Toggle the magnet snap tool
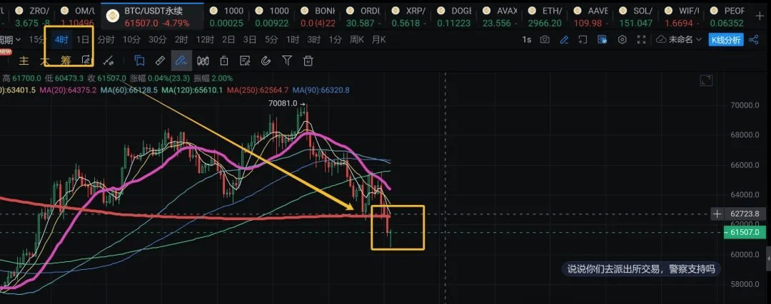Viewport: 771px width, 304px height. pos(266,61)
